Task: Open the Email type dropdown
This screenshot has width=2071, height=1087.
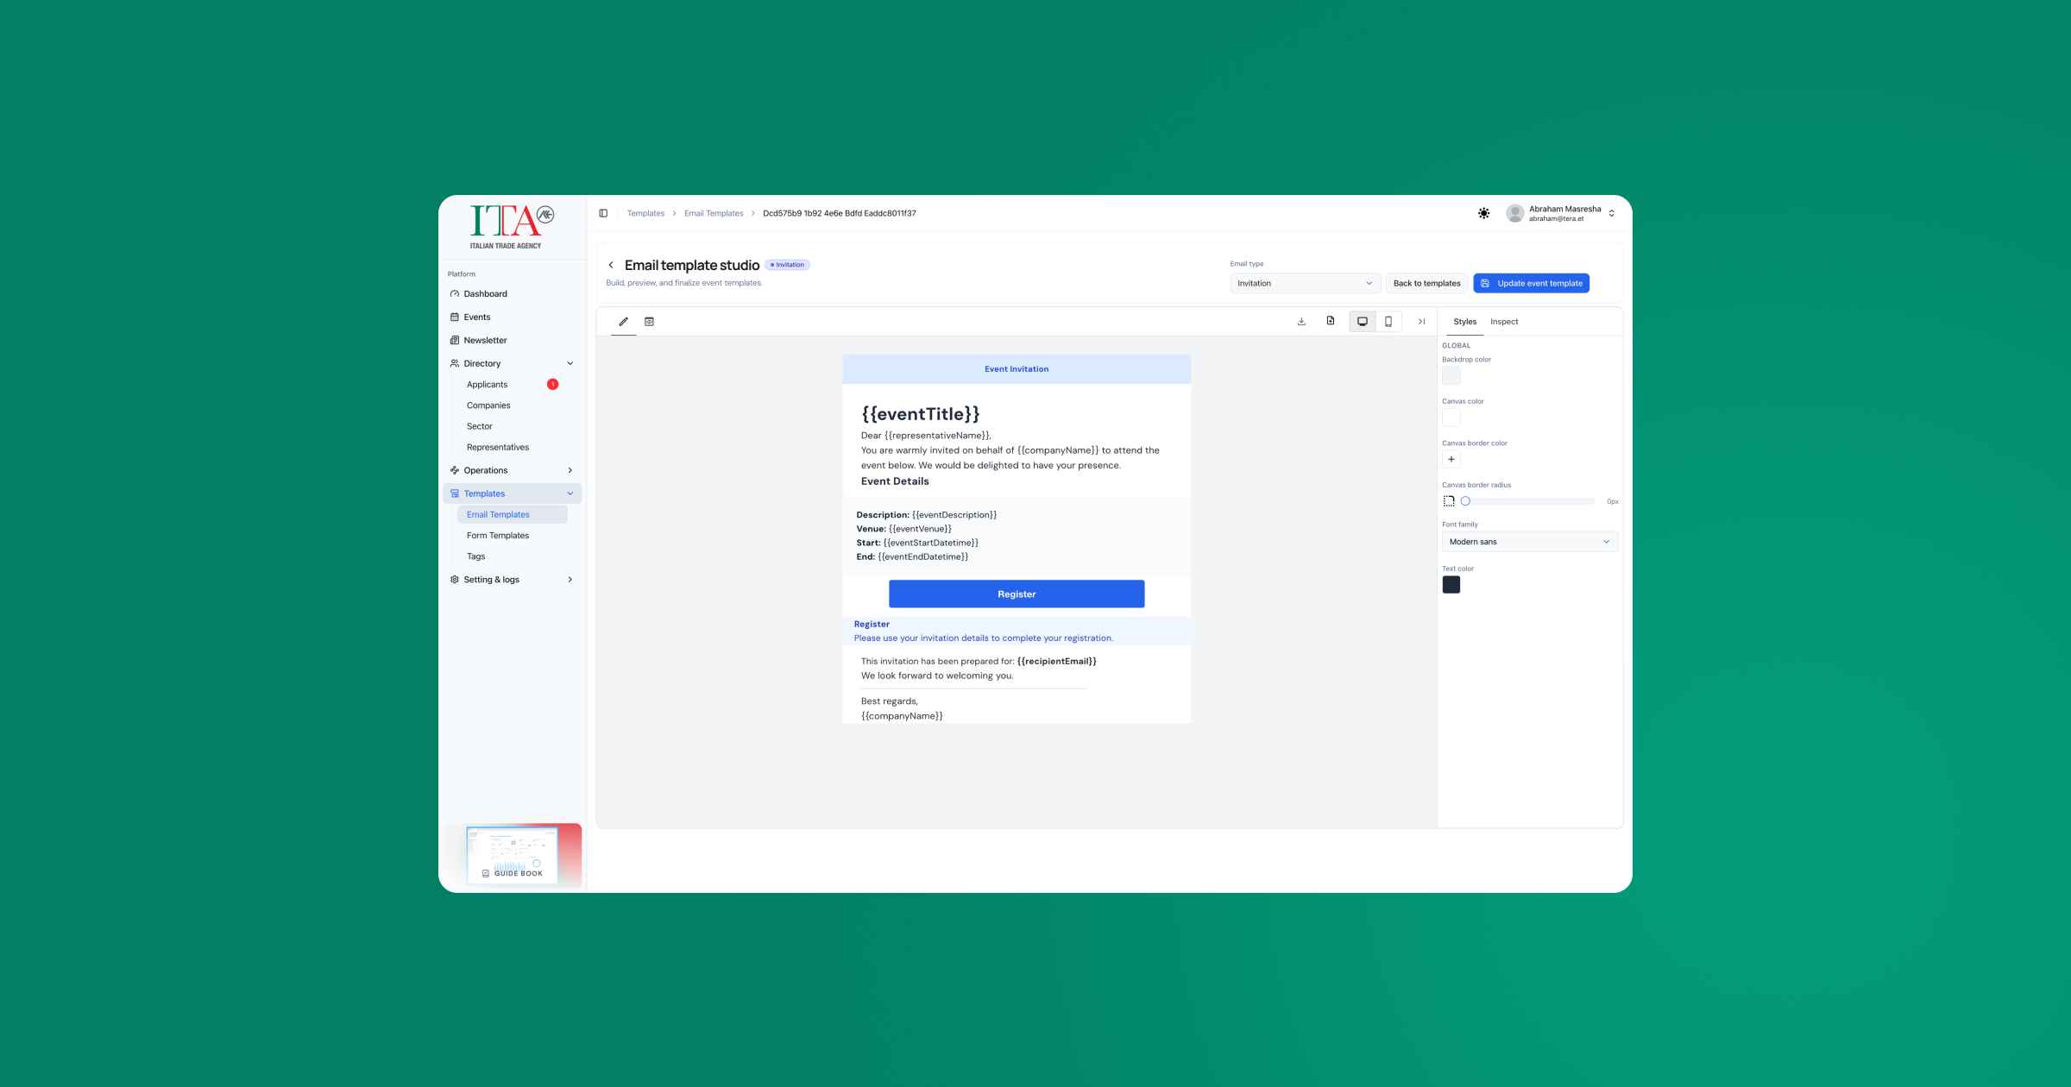Action: click(1304, 283)
